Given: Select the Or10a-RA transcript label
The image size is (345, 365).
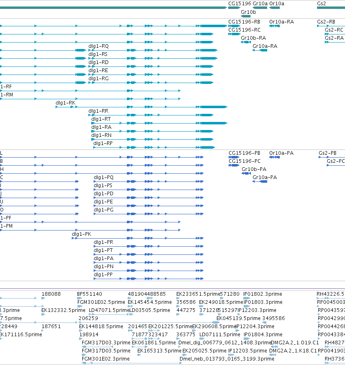Looking at the screenshot, I should (x=281, y=21).
